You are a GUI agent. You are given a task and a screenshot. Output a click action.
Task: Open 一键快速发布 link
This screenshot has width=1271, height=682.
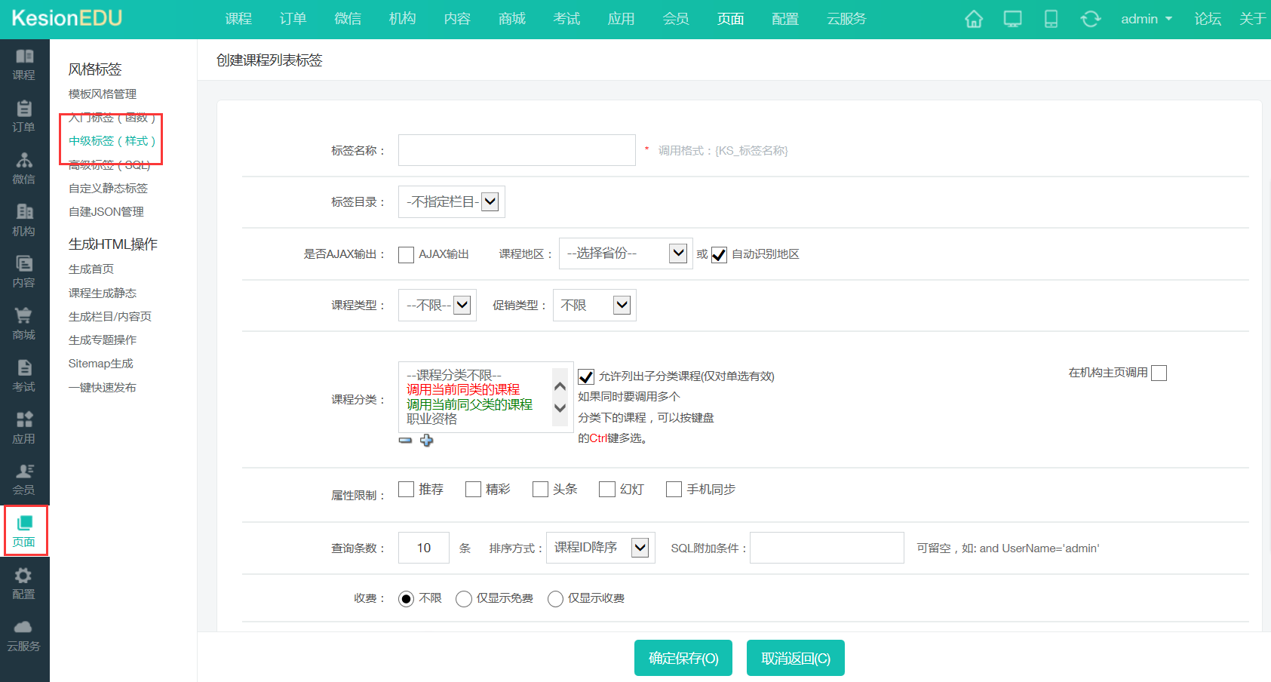103,388
